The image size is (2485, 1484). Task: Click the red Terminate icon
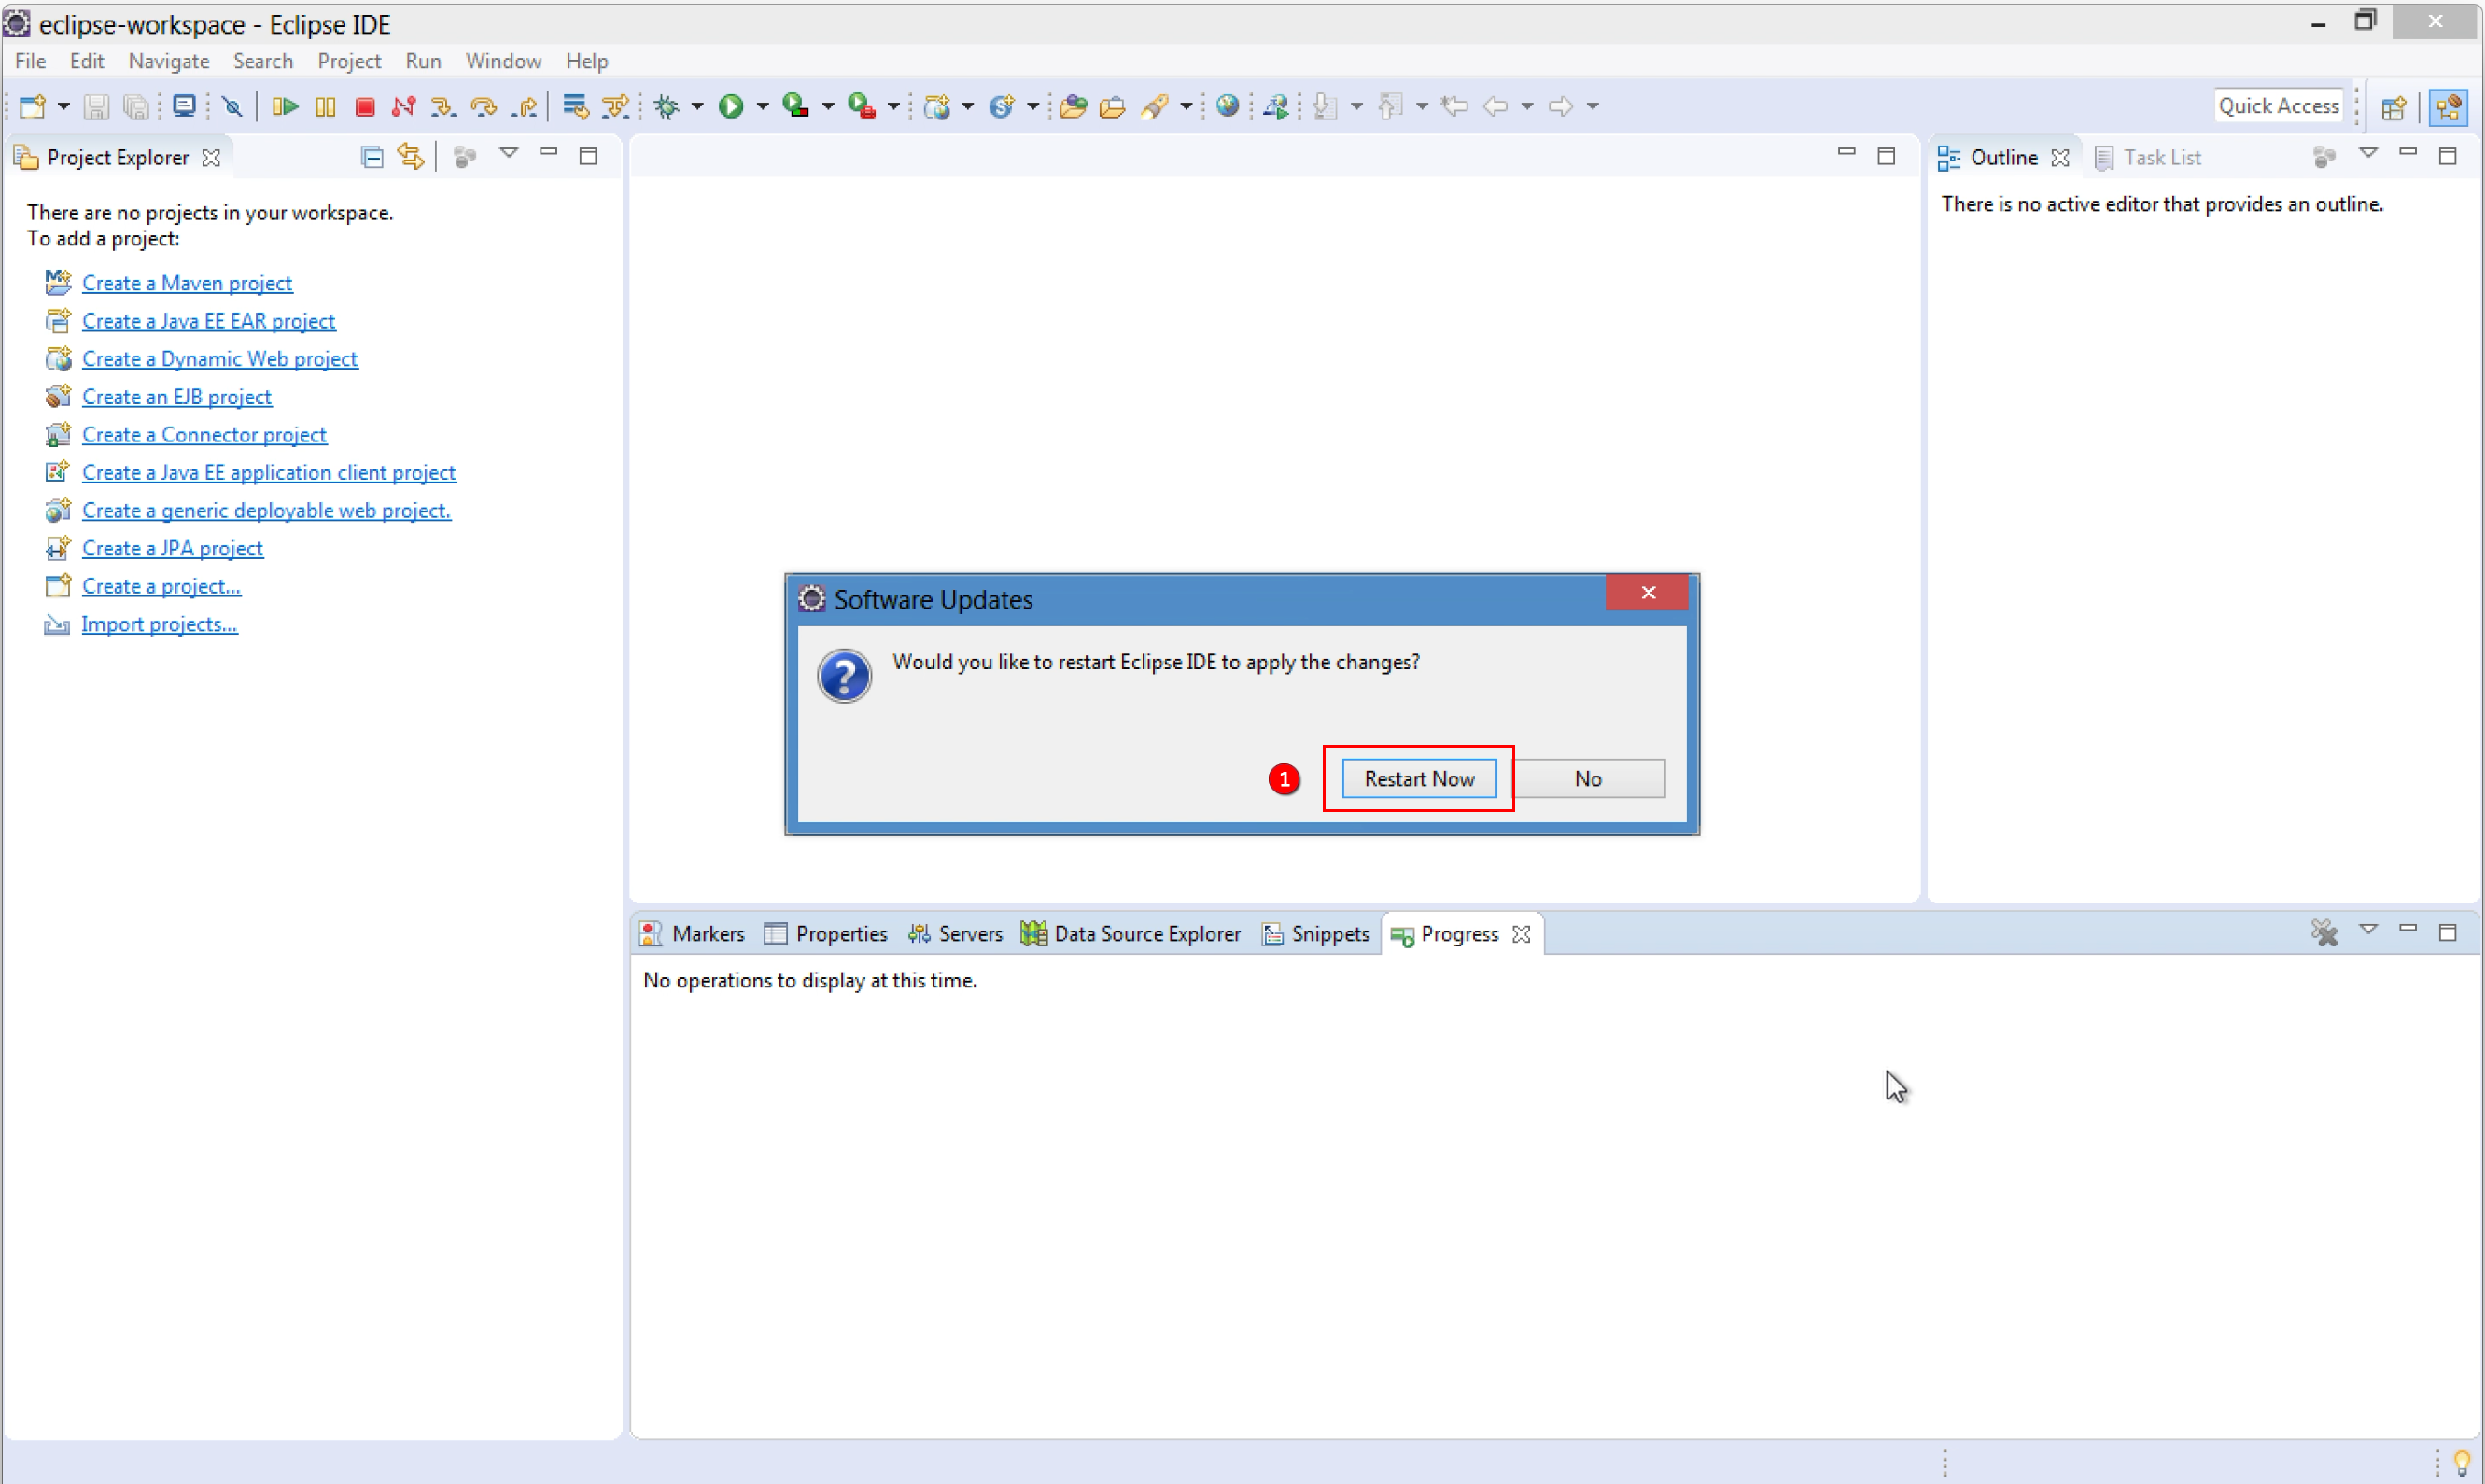pyautogui.click(x=365, y=106)
